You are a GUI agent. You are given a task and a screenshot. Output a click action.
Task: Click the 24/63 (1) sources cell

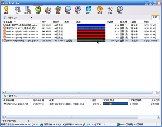click(114, 41)
